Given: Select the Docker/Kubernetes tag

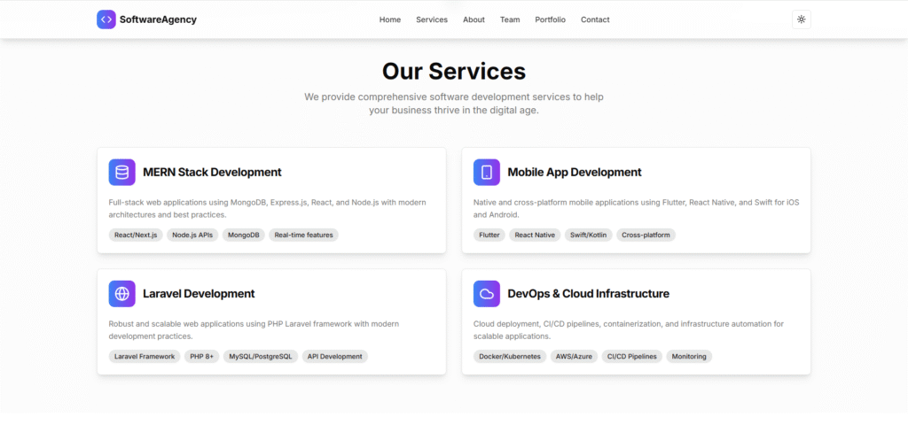Looking at the screenshot, I should coord(510,357).
